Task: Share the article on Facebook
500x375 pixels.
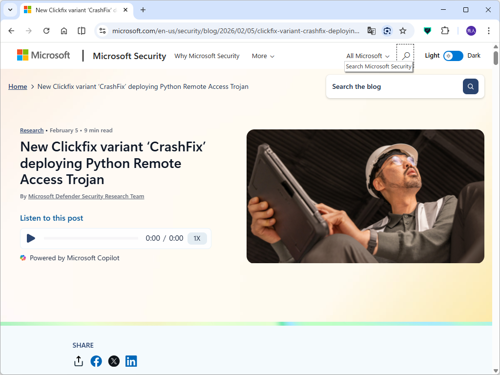Action: tap(96, 361)
